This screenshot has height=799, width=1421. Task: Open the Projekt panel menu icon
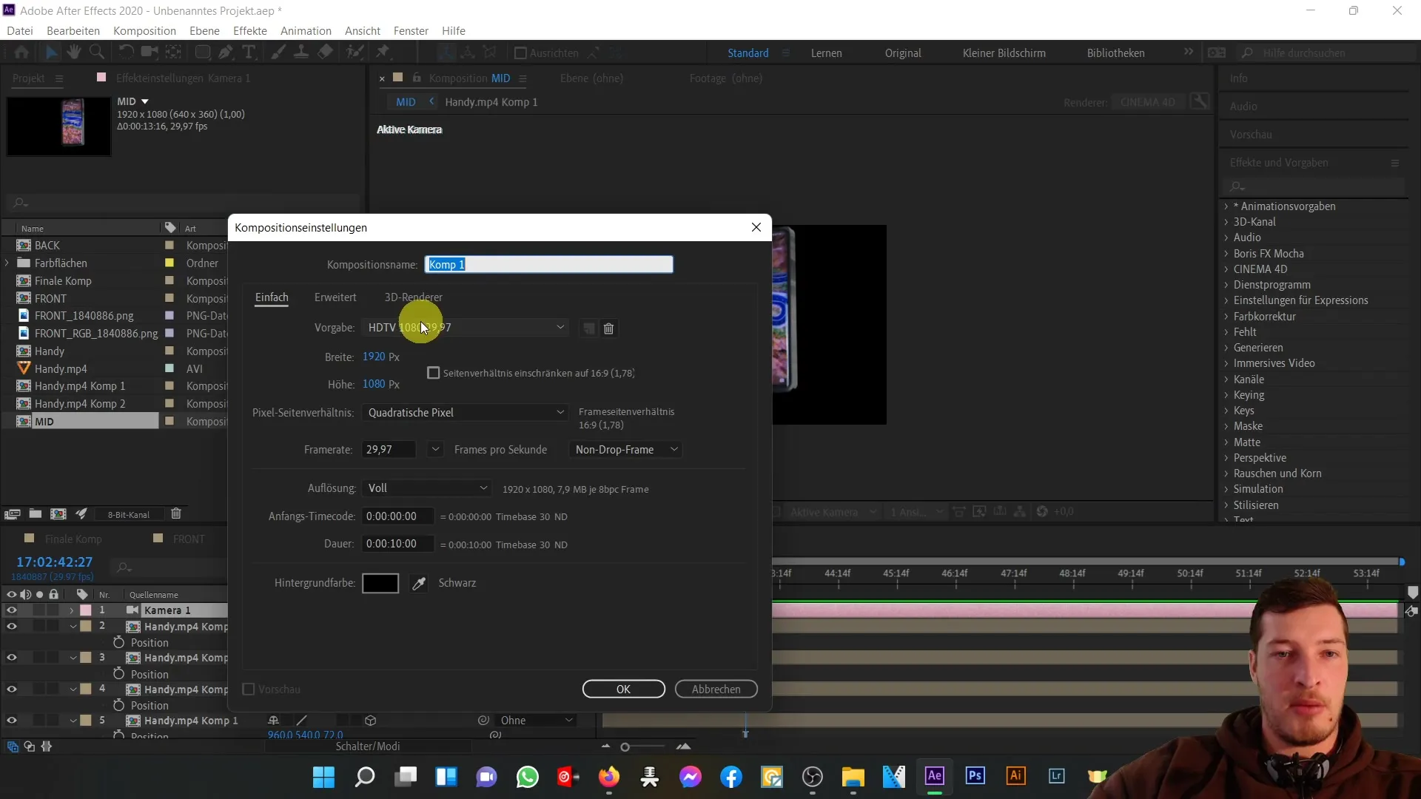59,78
